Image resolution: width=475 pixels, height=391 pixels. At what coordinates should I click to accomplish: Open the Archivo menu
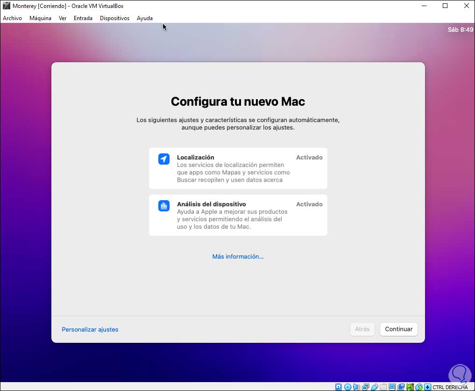[x=13, y=18]
